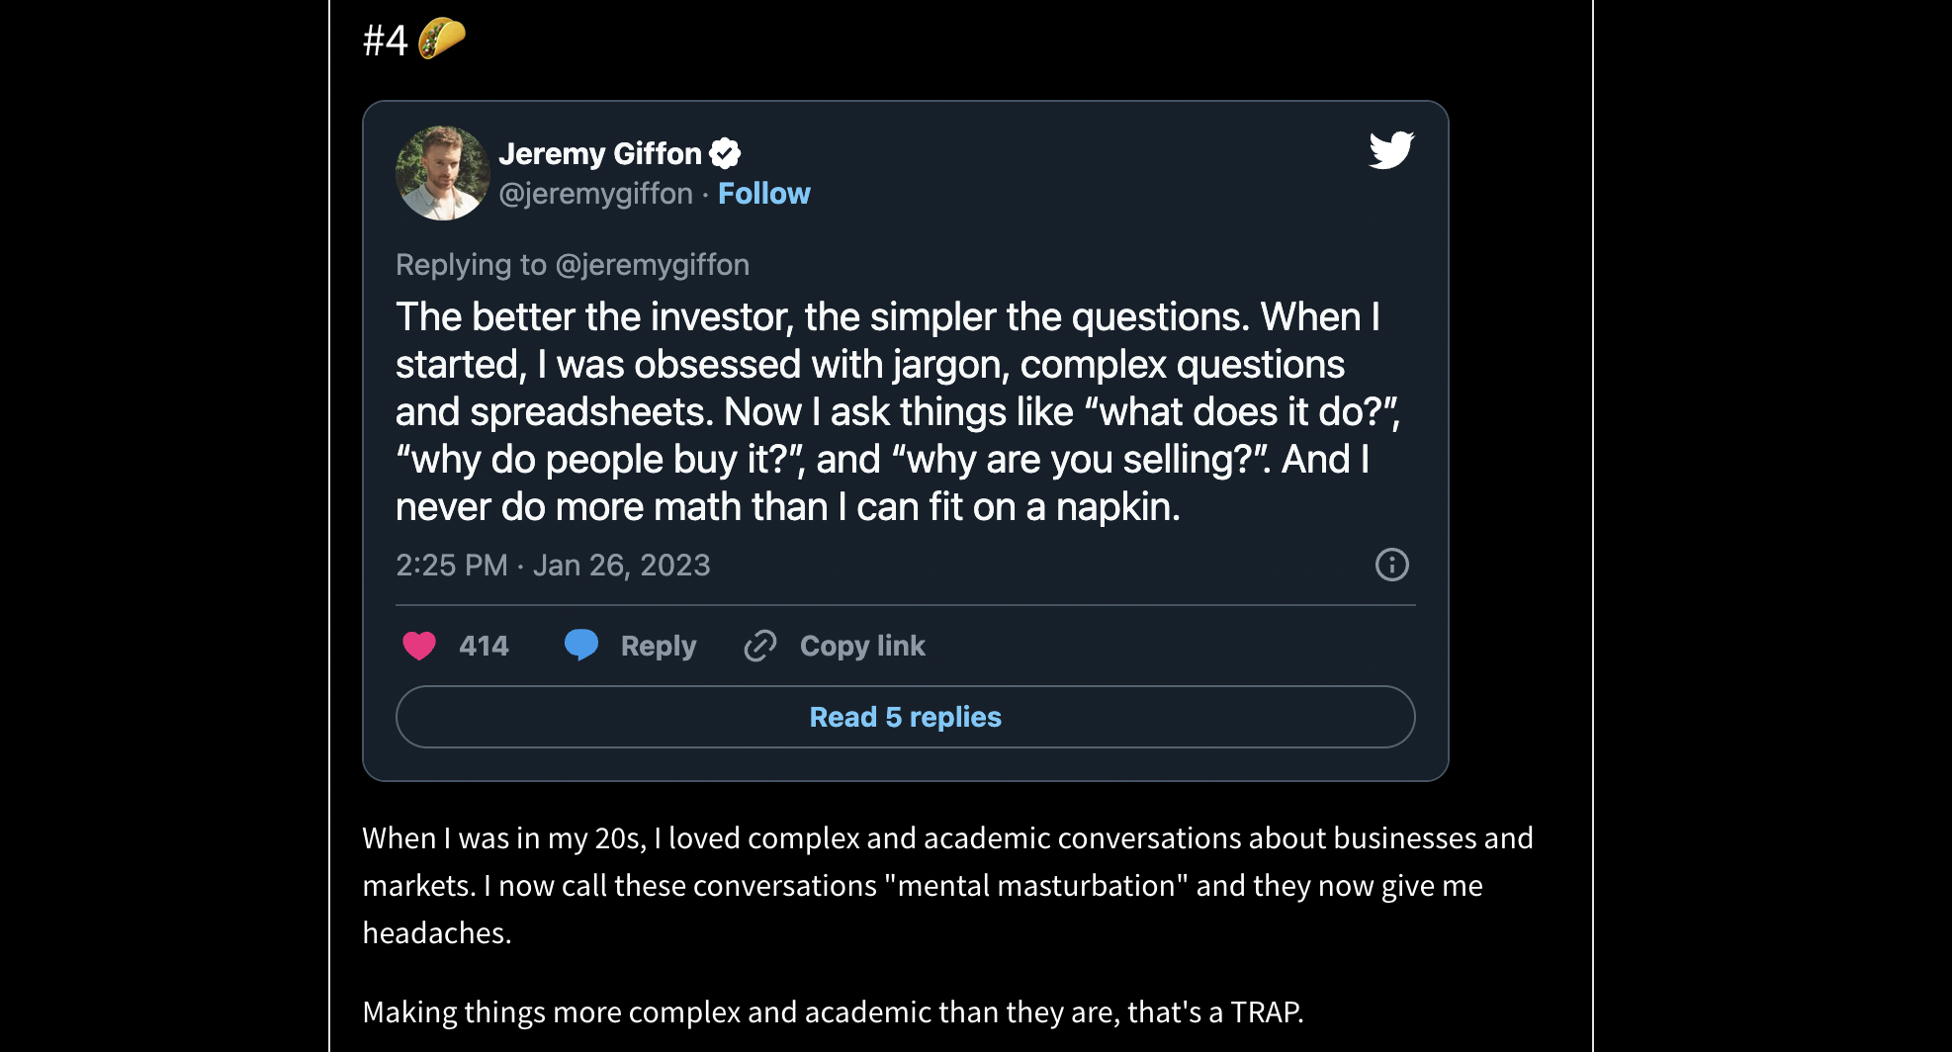Click the Replying to @jeremygiffon mention

pos(653,265)
